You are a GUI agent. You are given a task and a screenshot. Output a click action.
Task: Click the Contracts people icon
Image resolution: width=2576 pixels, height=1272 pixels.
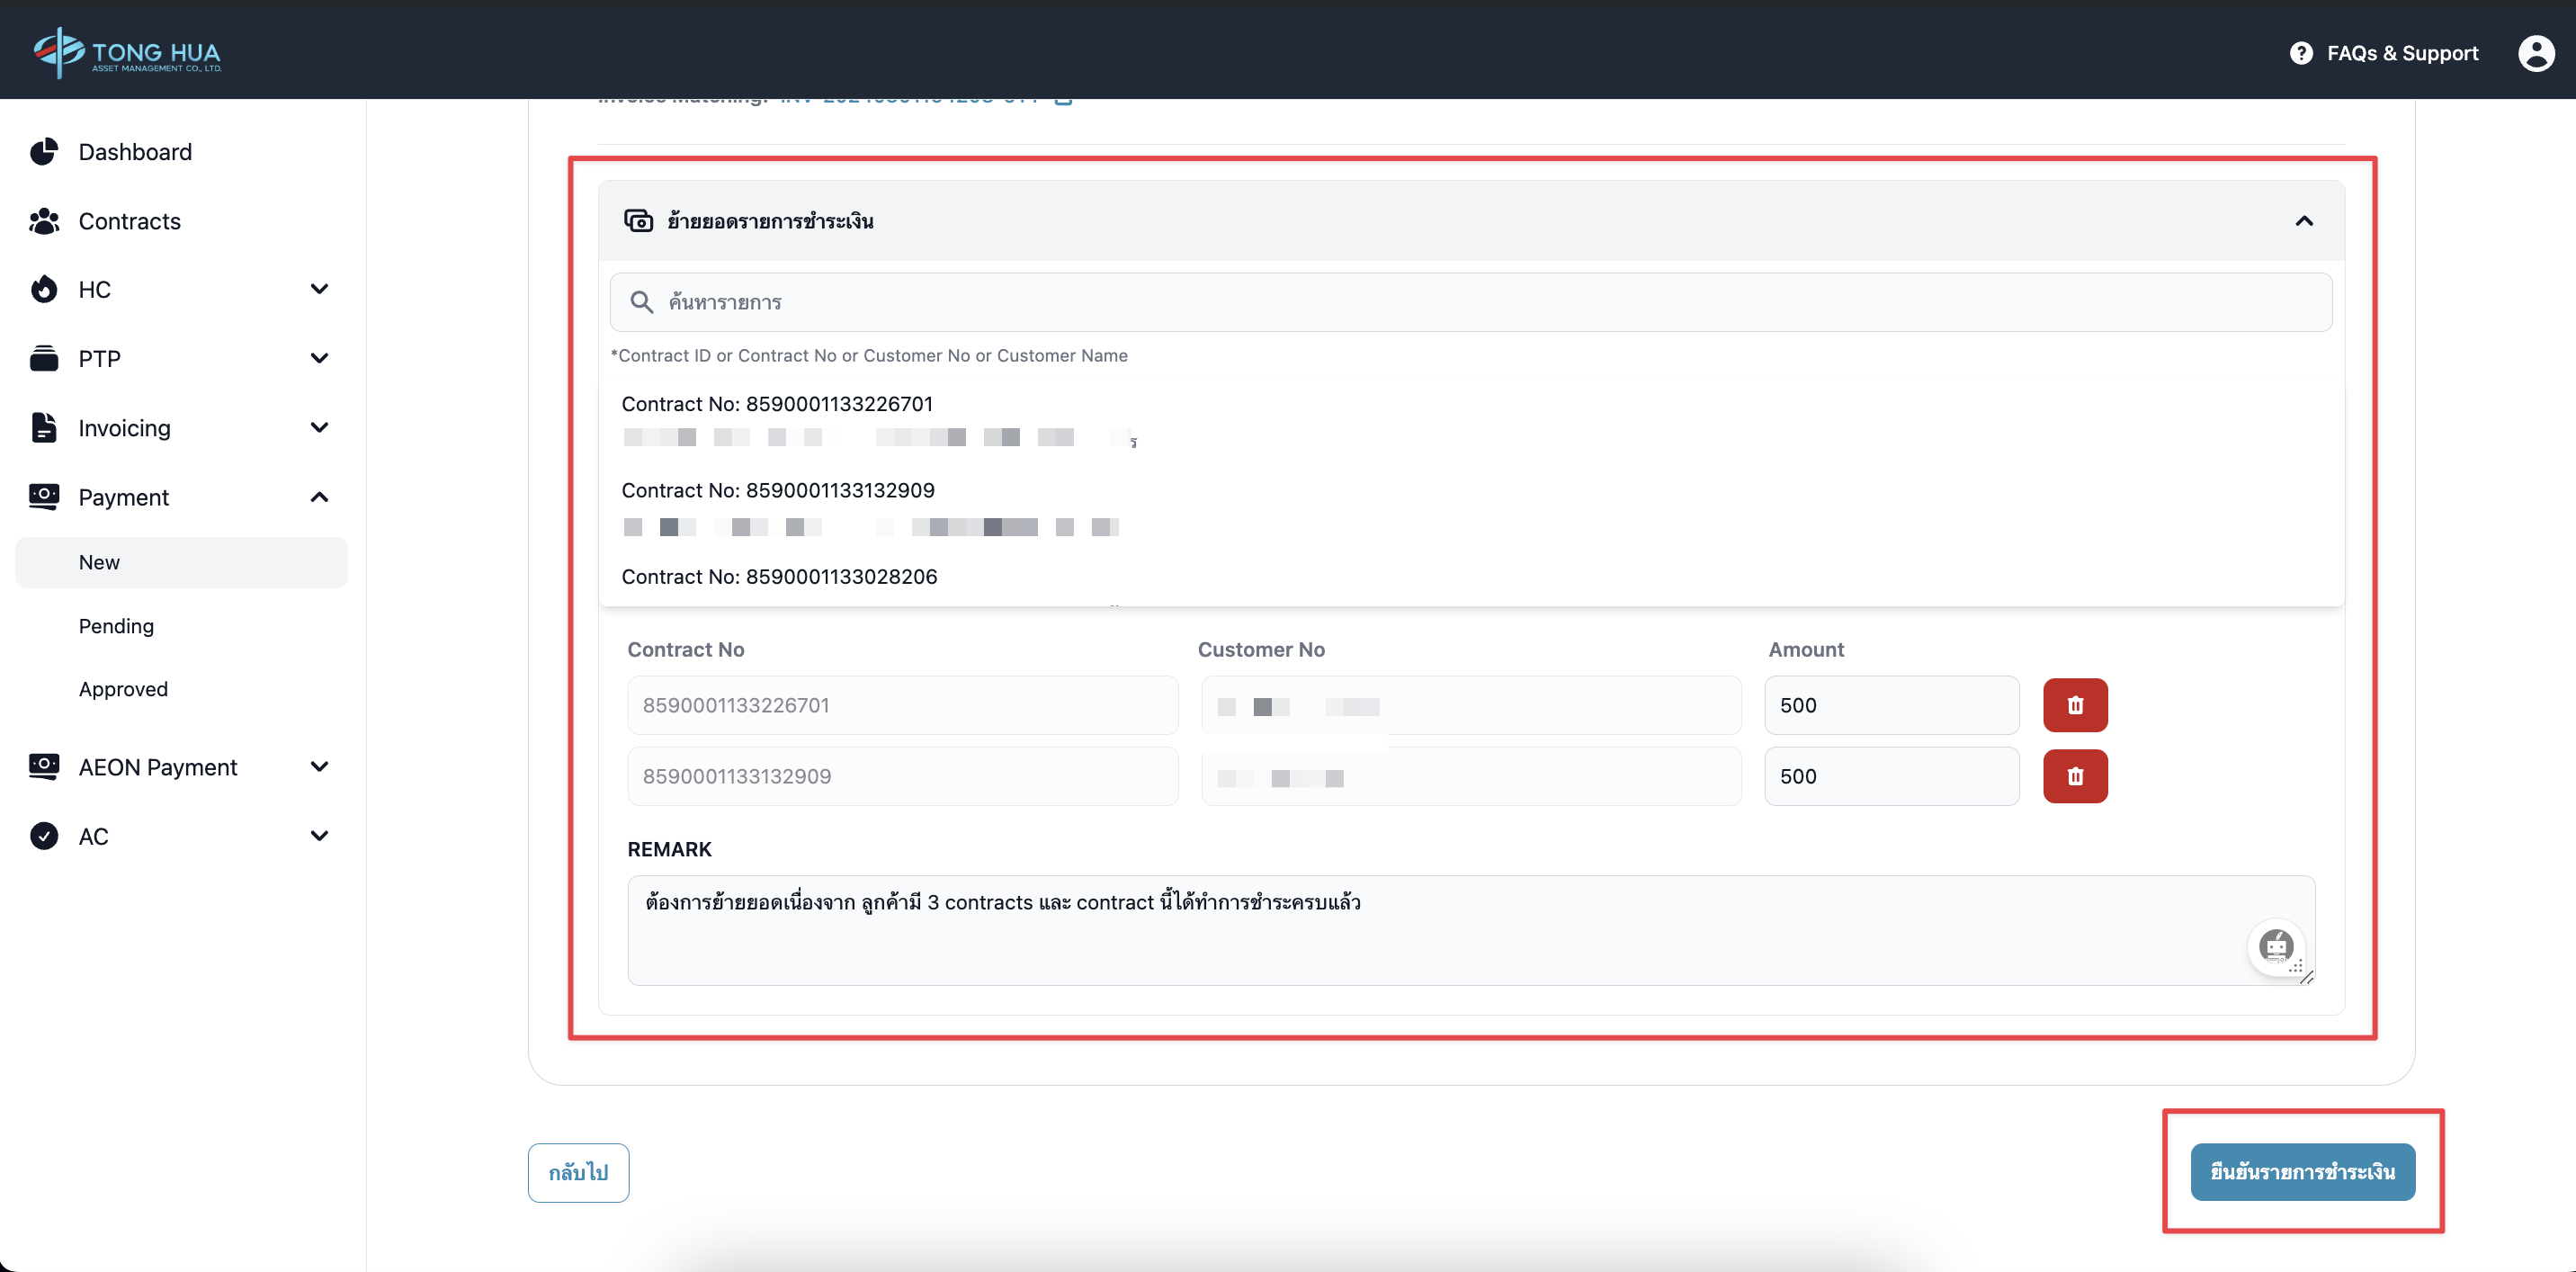[44, 221]
